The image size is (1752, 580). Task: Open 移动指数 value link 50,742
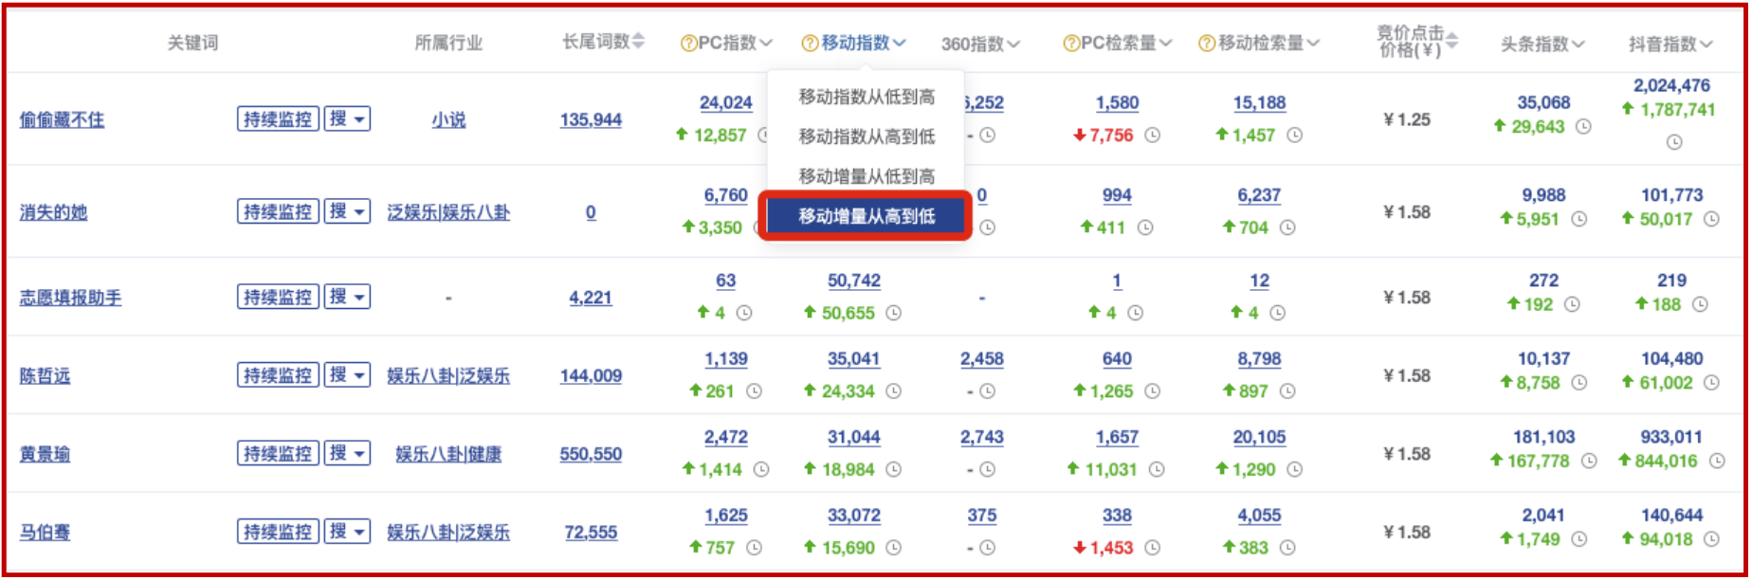pyautogui.click(x=854, y=281)
